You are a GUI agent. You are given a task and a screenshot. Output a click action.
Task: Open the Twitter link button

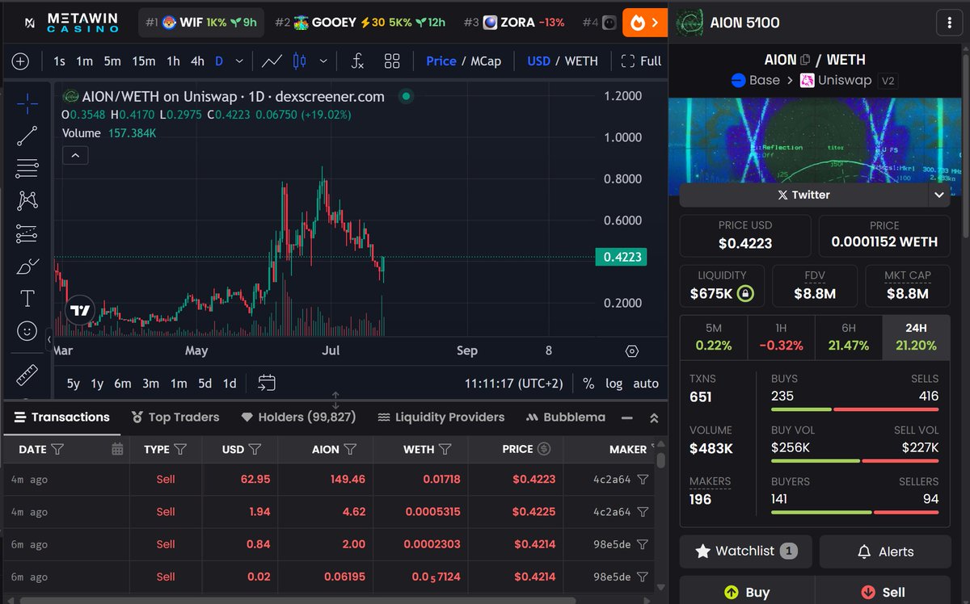[x=804, y=195]
